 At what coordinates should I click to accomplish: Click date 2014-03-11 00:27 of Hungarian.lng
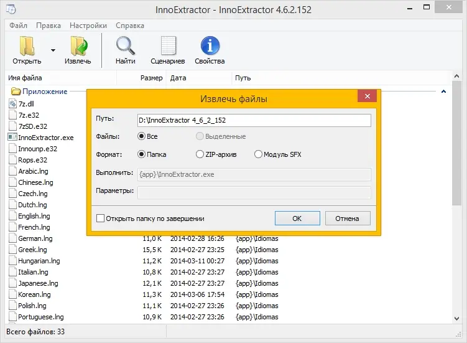click(x=197, y=261)
